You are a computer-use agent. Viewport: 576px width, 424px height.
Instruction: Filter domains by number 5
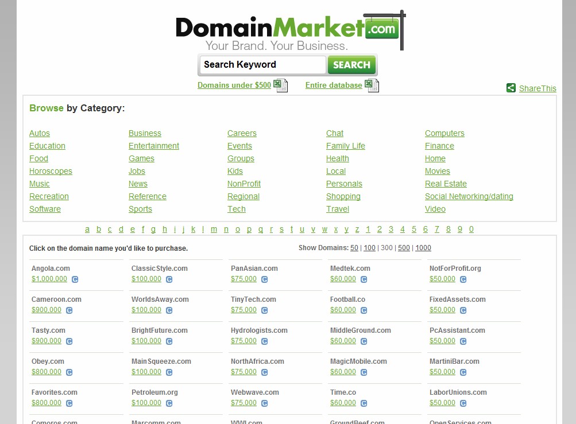[x=414, y=229]
